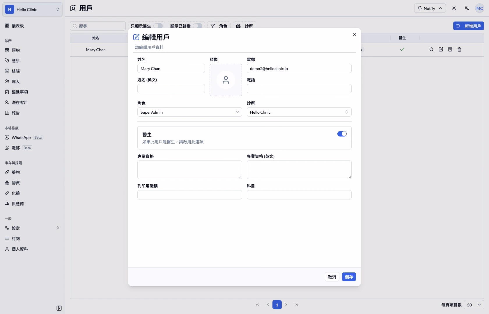Click the search magnifier icon in Mary Chan row
This screenshot has height=314, width=489.
[432, 49]
